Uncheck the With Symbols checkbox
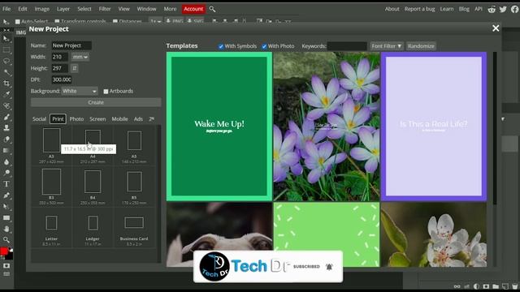The image size is (520, 292). [221, 46]
